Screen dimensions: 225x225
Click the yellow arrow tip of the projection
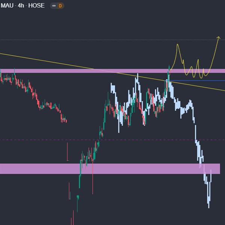[219, 37]
